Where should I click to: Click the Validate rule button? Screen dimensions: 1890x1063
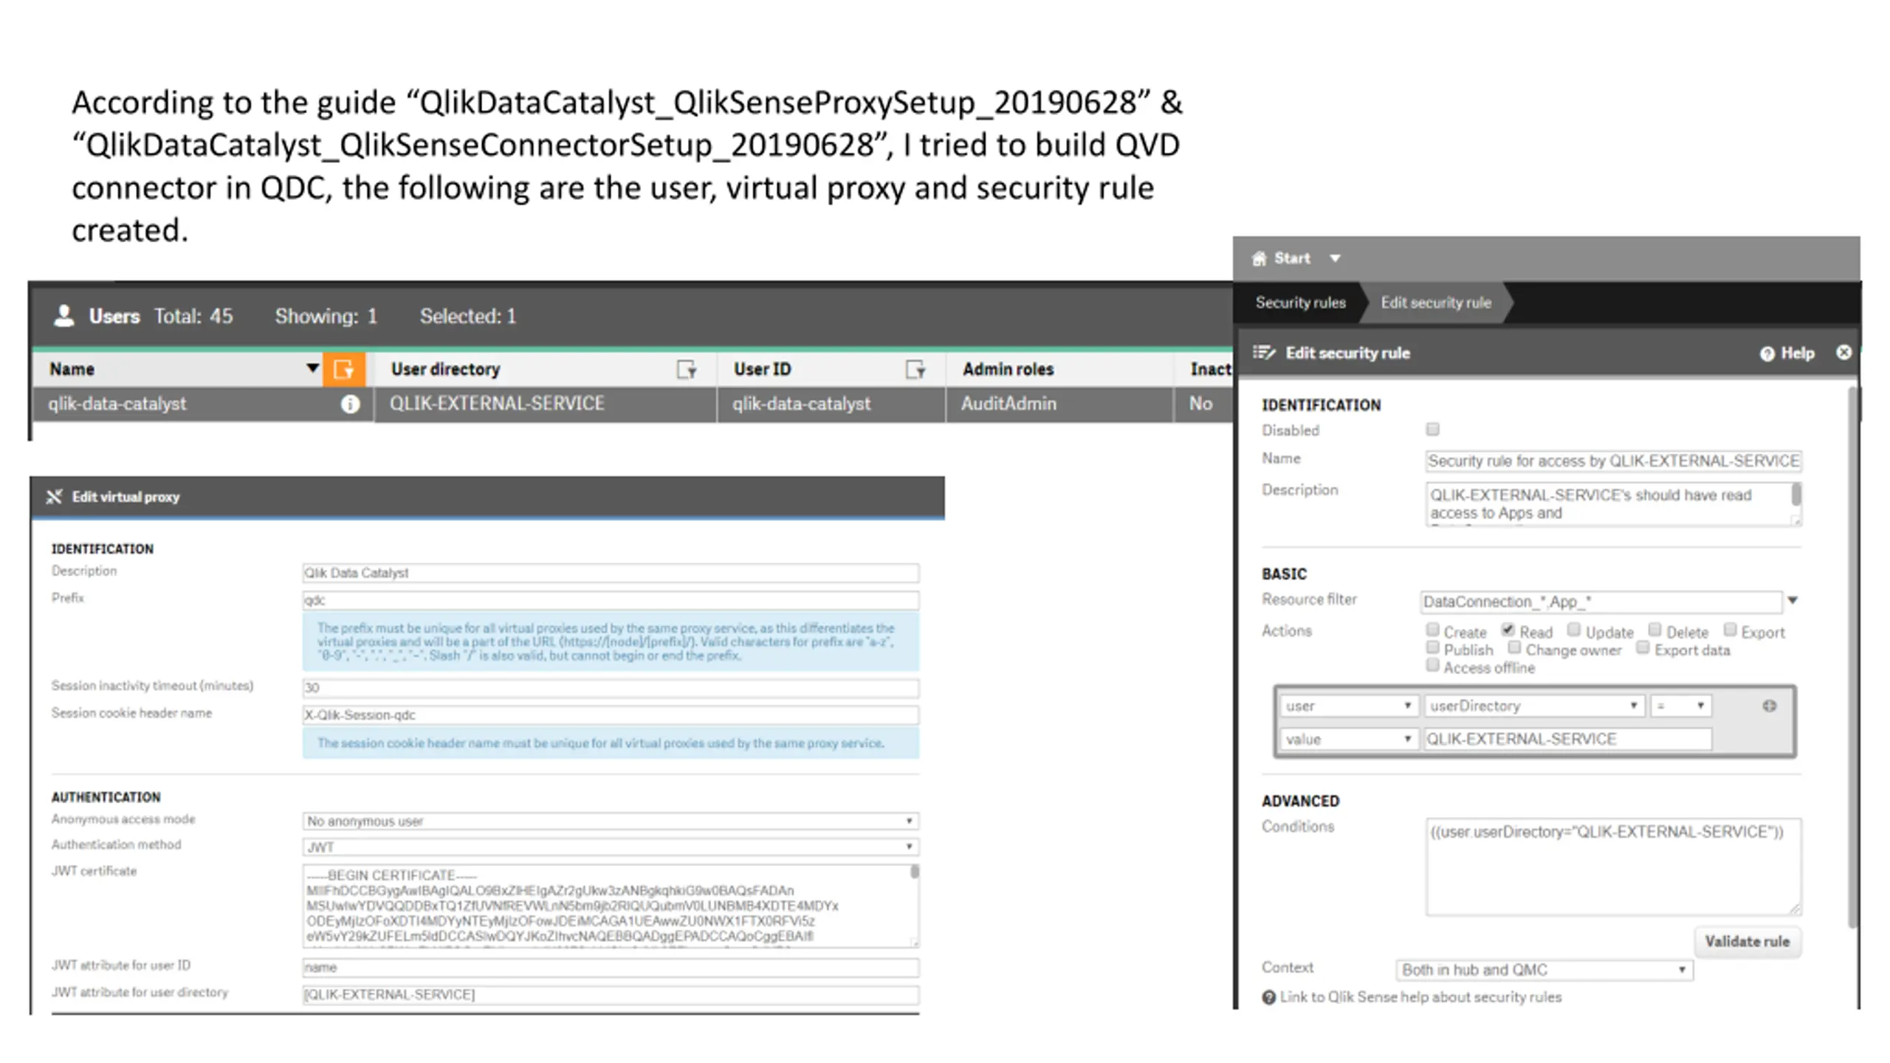click(x=1747, y=941)
